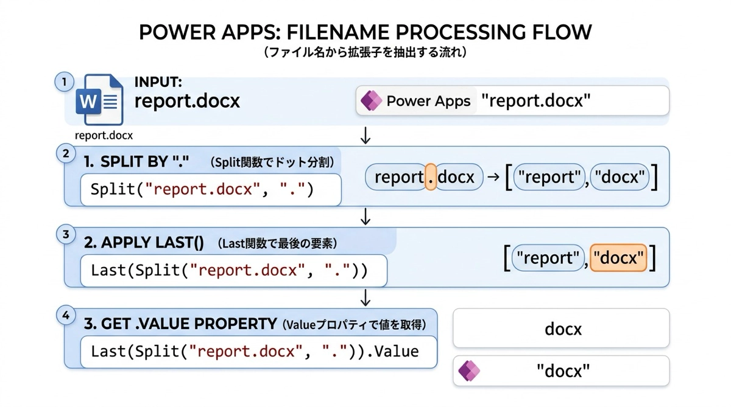Click the right arrow after the split filename pills
This screenshot has width=731, height=407.
coord(493,177)
